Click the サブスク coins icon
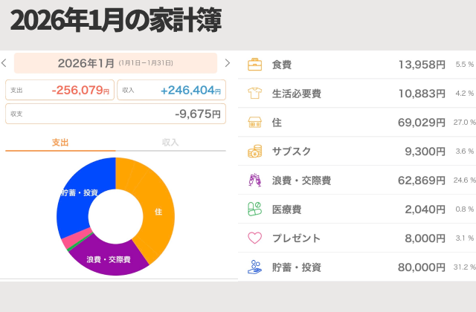This screenshot has width=476, height=312. 254,152
